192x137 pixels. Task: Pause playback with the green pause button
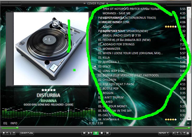click(x=96, y=133)
